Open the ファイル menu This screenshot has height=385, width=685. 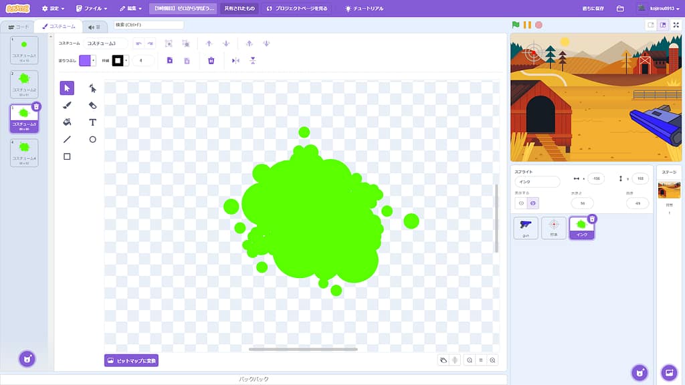tap(92, 9)
